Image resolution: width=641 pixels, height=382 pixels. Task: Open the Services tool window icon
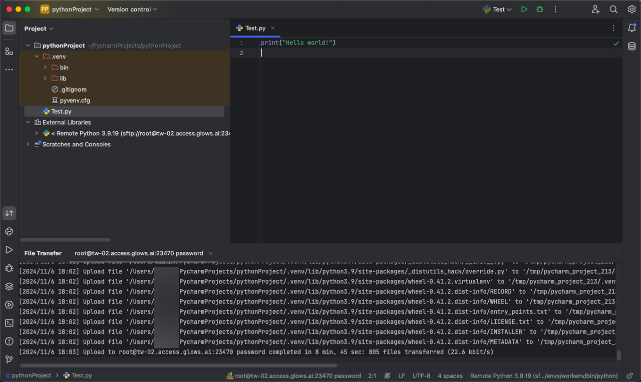(9, 304)
